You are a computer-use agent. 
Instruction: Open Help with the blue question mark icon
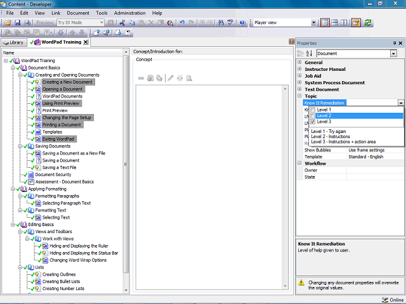point(242,23)
